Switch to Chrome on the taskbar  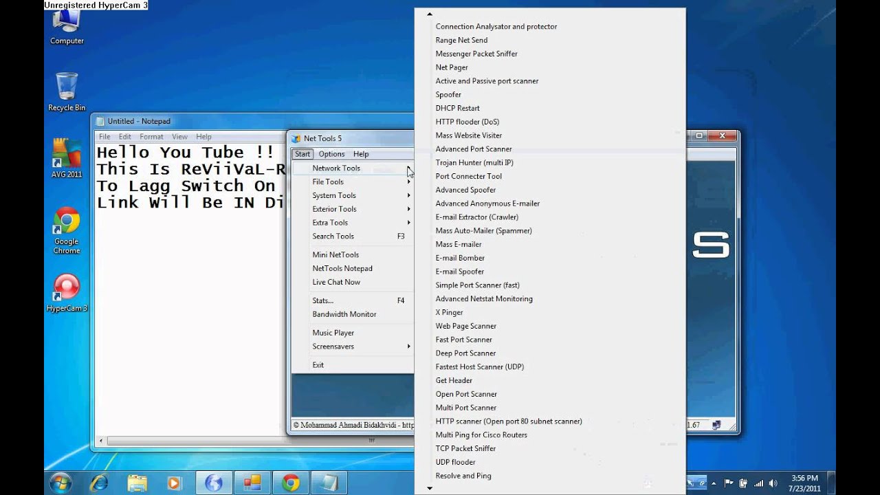[291, 483]
